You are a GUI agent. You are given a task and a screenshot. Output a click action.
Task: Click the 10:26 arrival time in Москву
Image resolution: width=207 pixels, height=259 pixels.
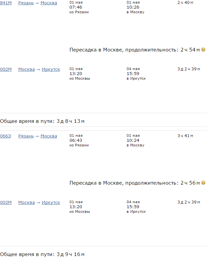pos(132,7)
